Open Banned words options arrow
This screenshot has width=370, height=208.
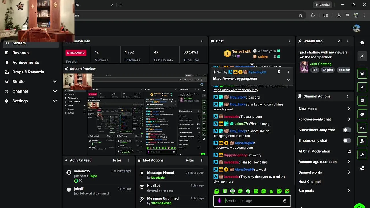coord(349,172)
